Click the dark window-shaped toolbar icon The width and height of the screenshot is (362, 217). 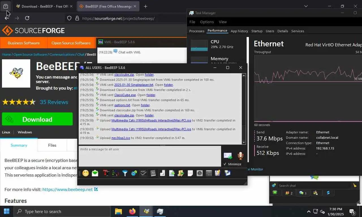click(x=209, y=173)
